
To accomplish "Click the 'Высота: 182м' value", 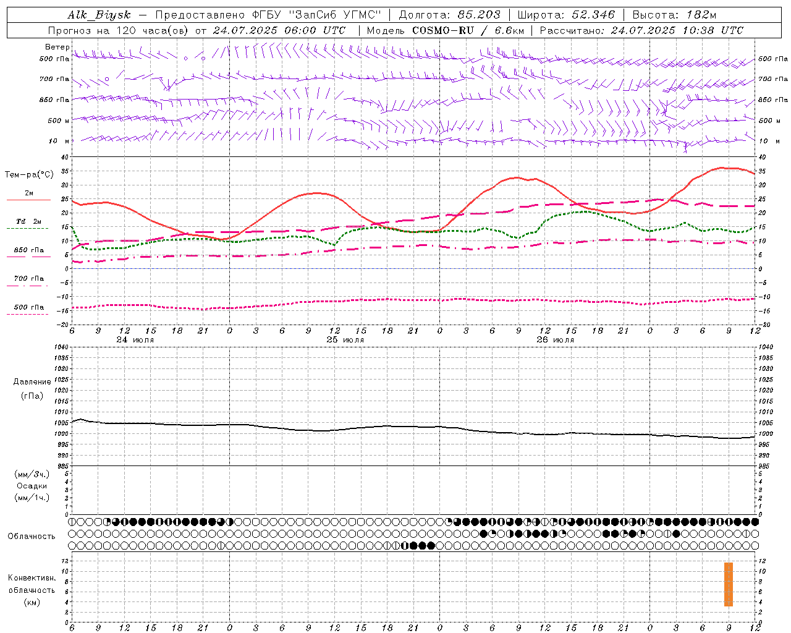I will coord(674,15).
